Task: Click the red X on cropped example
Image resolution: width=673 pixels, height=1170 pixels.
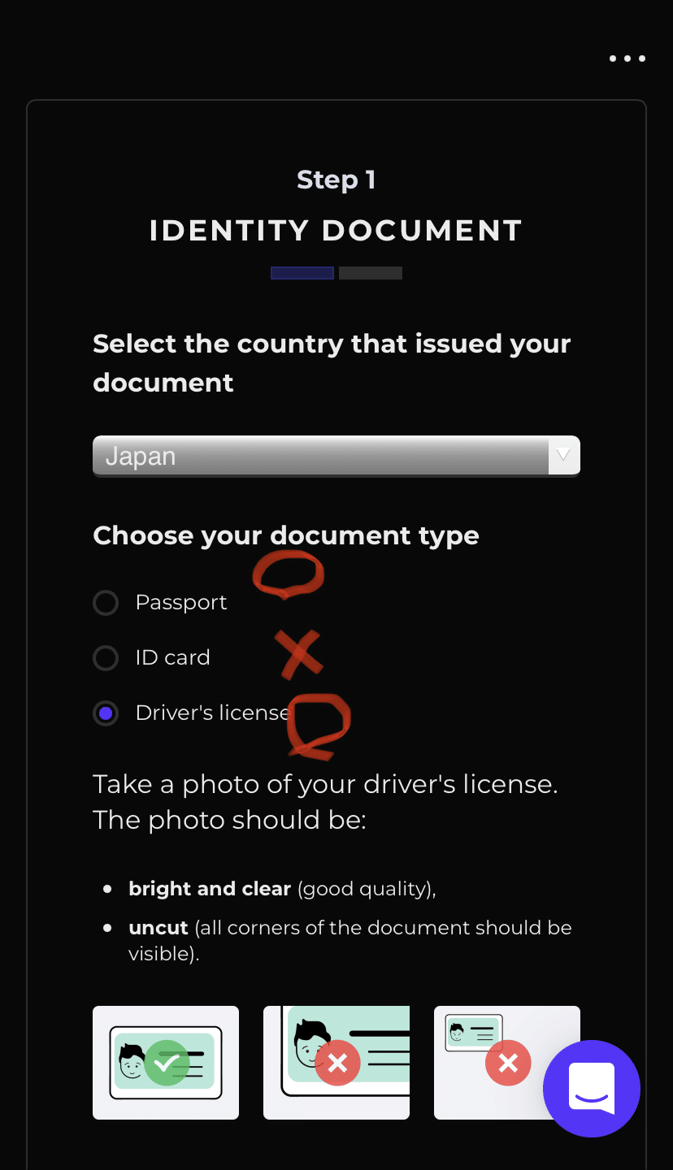Action: pos(337,1063)
